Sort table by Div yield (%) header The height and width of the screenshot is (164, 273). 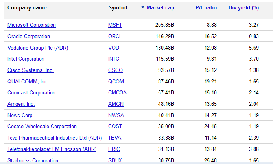pos(243,7)
